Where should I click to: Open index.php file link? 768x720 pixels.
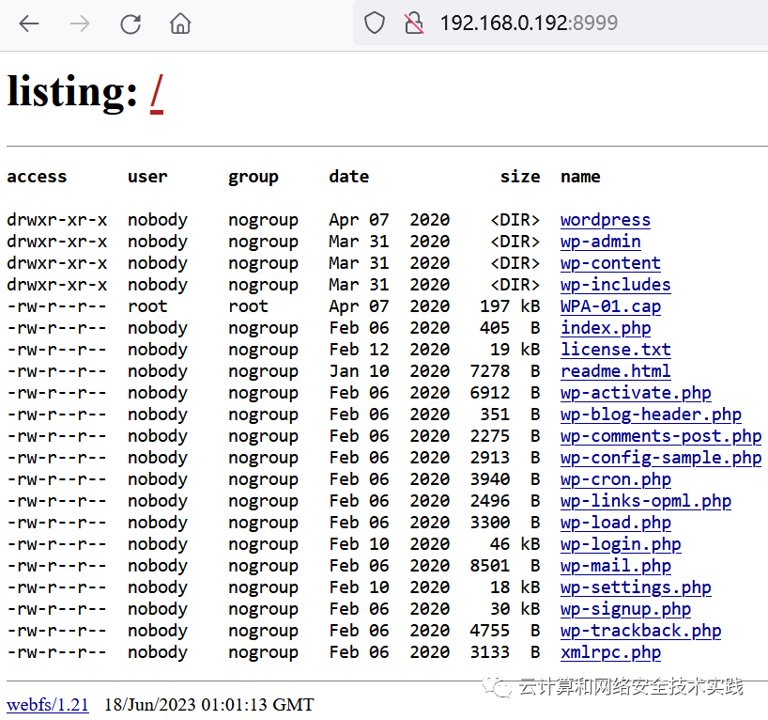point(606,328)
